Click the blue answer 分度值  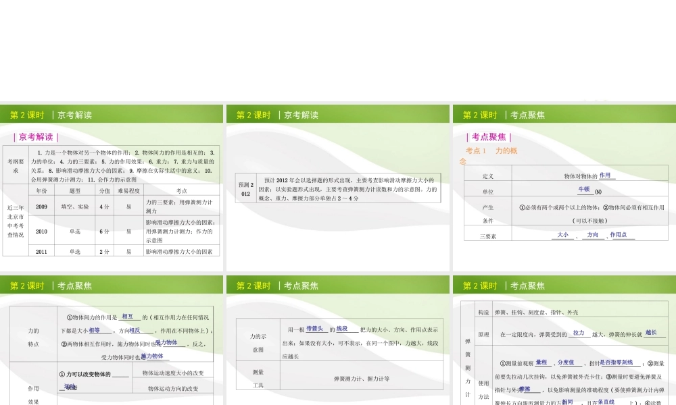pos(566,362)
